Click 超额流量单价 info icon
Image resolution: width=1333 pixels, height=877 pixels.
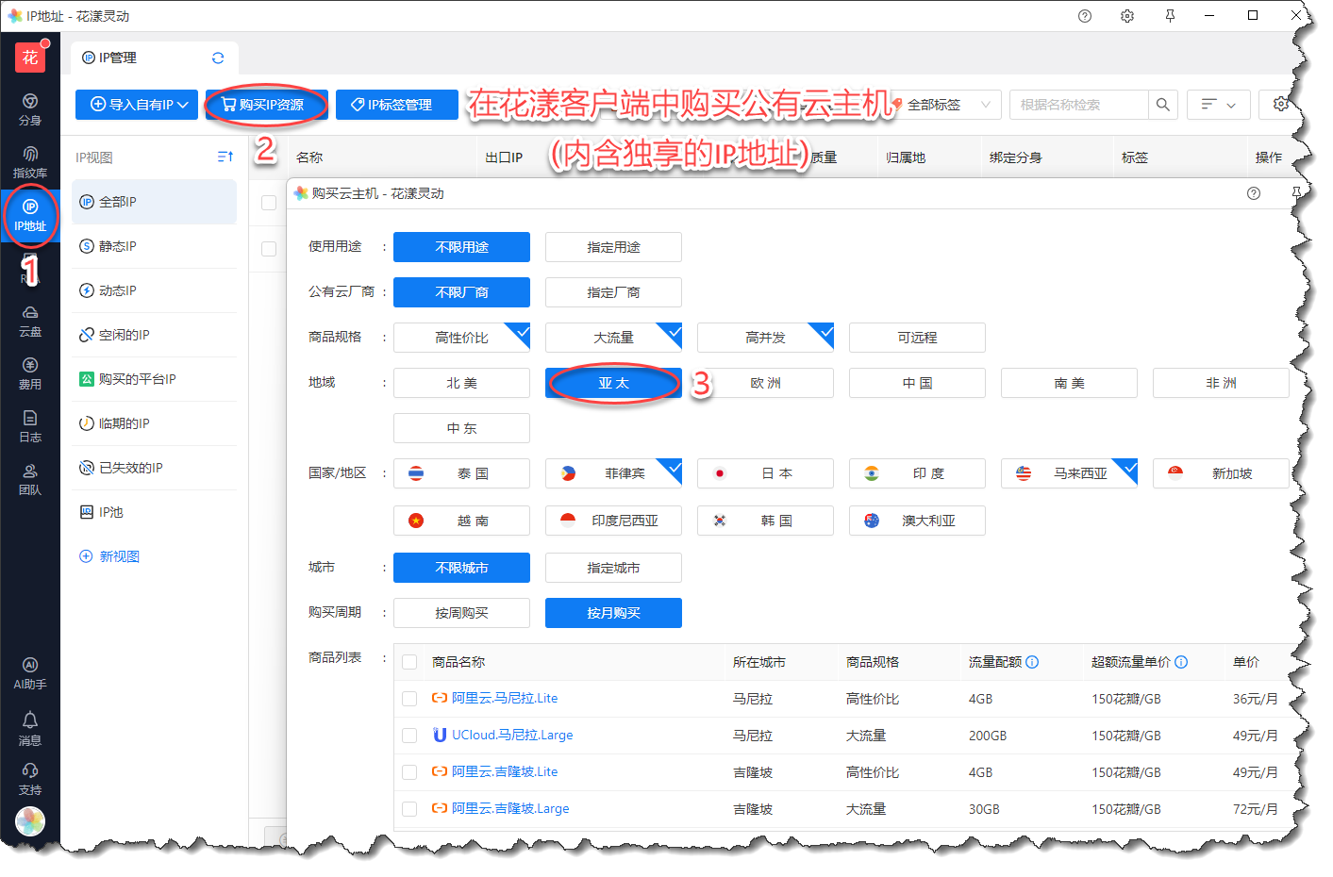(1181, 662)
